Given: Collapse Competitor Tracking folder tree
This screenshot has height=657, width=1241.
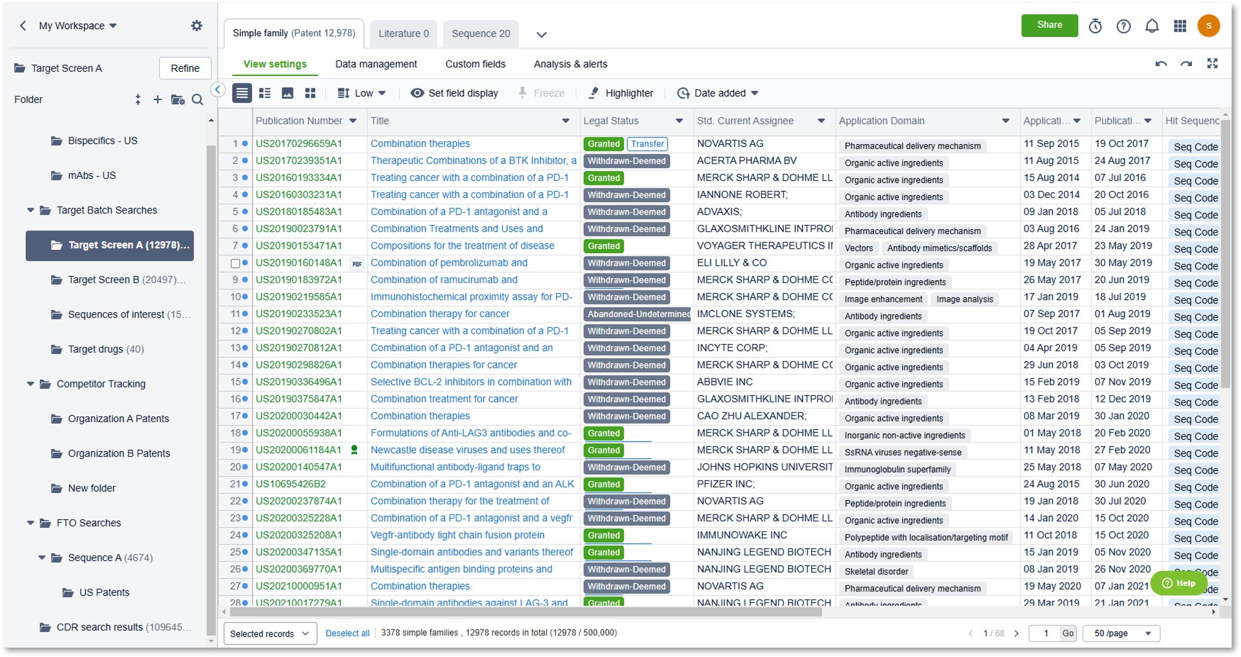Looking at the screenshot, I should [31, 384].
